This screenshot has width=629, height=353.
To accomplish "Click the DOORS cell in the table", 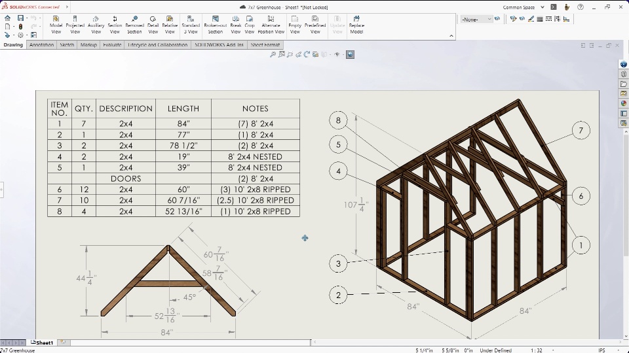I will coord(126,178).
